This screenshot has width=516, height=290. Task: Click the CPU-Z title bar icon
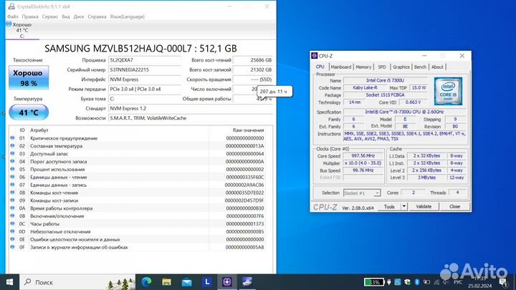(315, 56)
